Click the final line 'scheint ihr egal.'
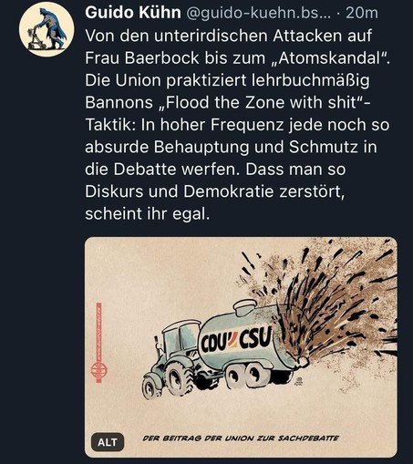The width and height of the screenshot is (413, 464). click(x=148, y=214)
